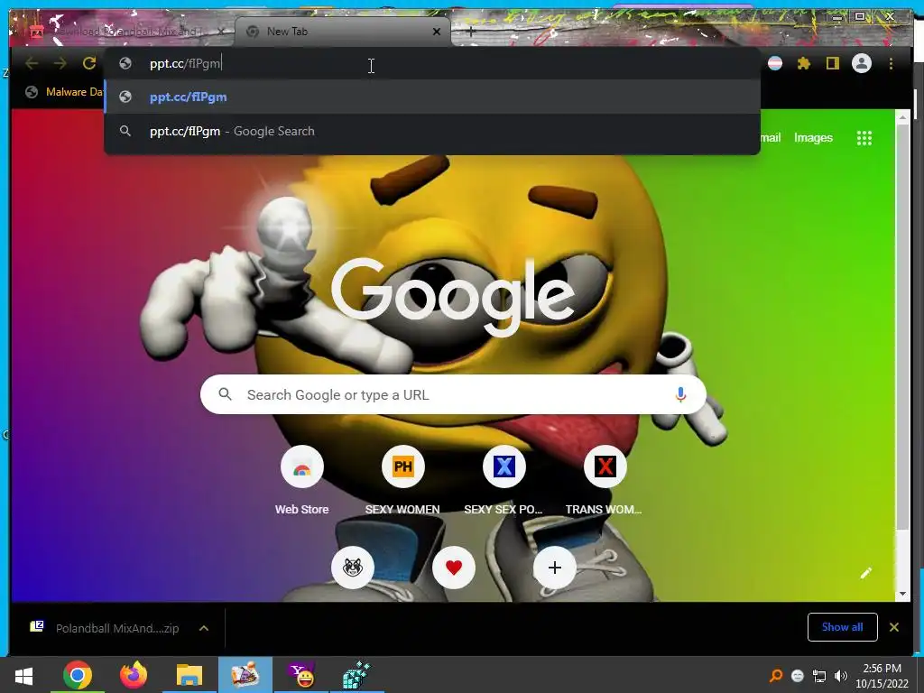
Task: Click the page scrollbar up arrow
Action: [x=902, y=117]
